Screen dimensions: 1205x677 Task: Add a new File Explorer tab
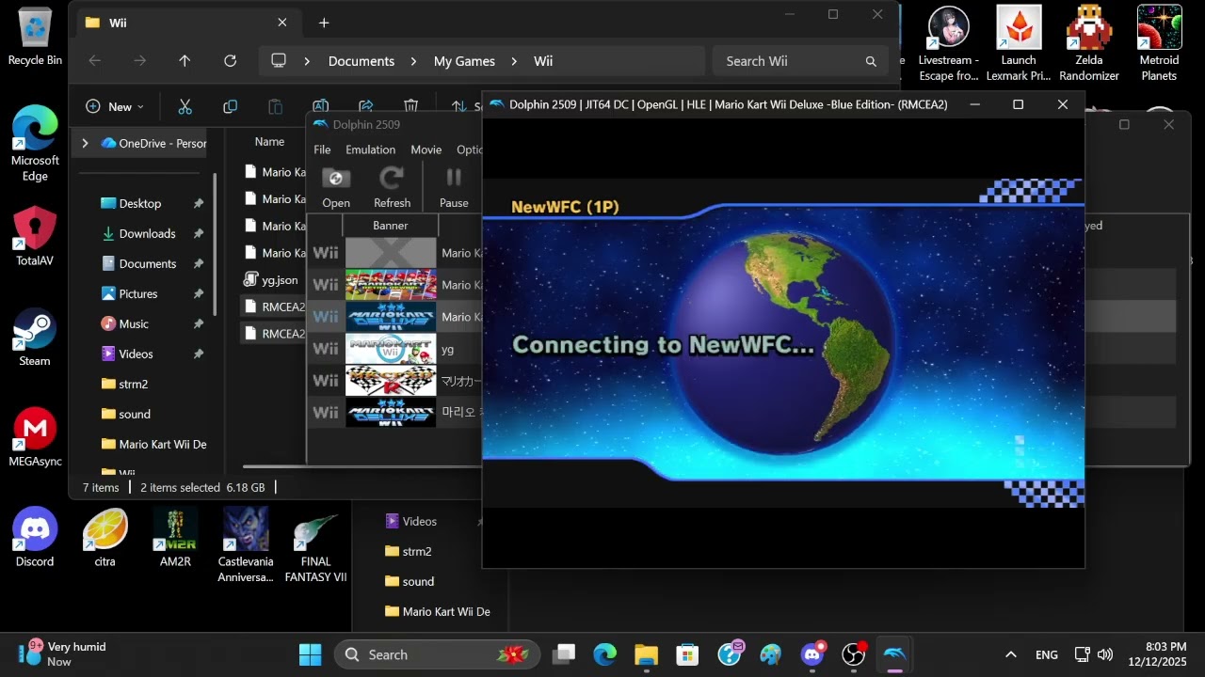point(324,23)
